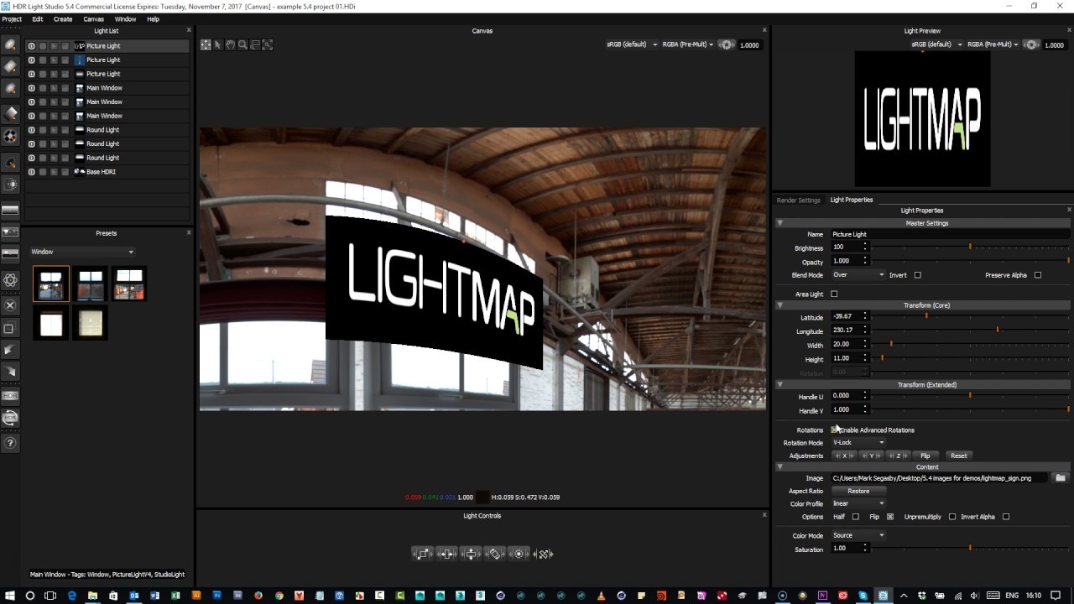The height and width of the screenshot is (604, 1074).
Task: Collapse the Content section
Action: [779, 466]
